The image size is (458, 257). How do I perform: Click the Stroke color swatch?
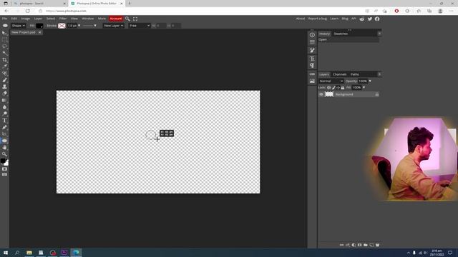click(x=62, y=26)
